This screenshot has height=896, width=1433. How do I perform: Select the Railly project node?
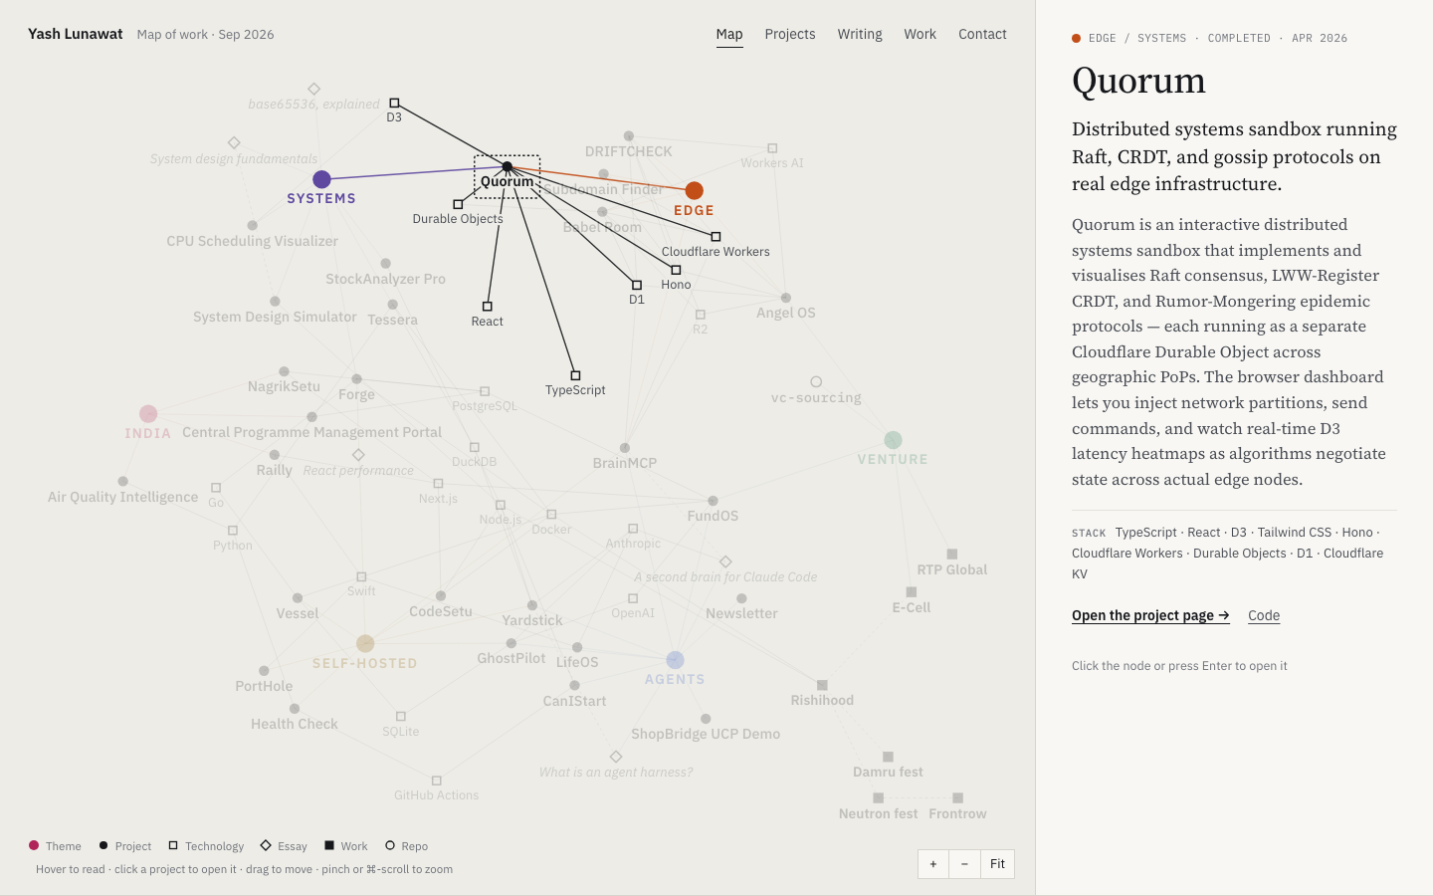[x=275, y=455]
